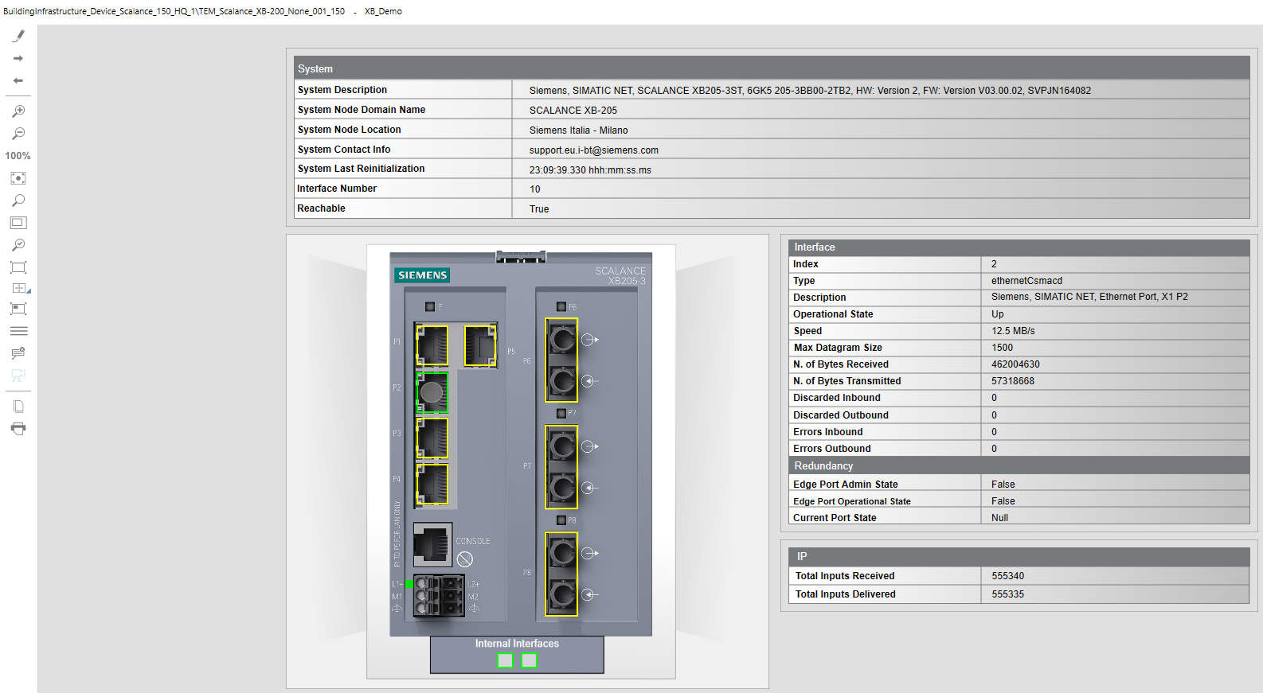Click the forward arrow navigation icon
The height and width of the screenshot is (693, 1263).
(18, 58)
